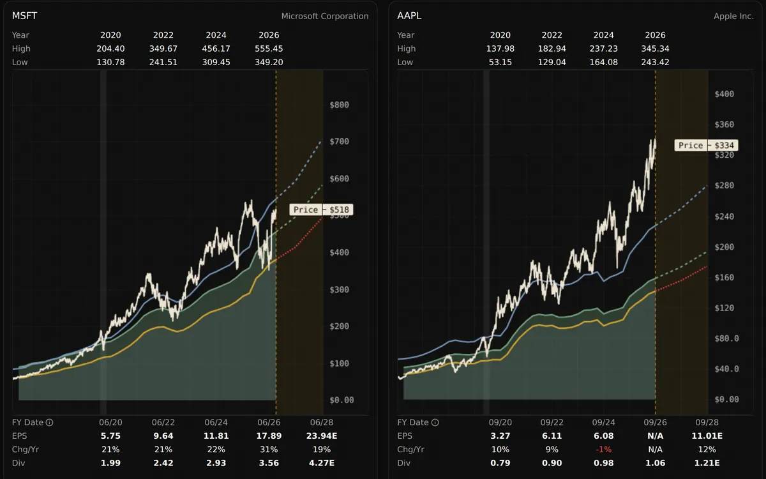Click the FY Date info icon in AAPL panel
Viewport: 766px width, 479px height.
click(x=435, y=422)
